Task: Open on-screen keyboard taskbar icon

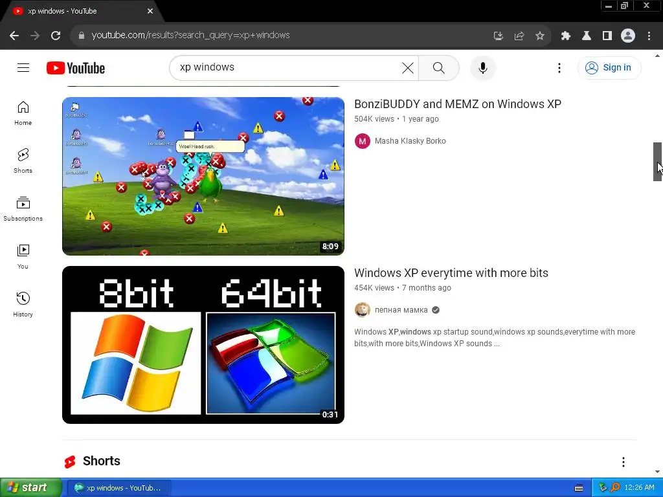Action: 579,488
